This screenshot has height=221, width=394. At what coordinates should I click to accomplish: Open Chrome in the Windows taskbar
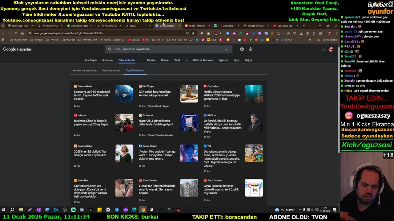coord(143,210)
